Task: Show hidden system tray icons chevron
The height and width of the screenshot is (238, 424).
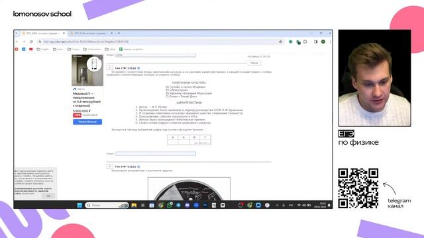Action: coord(277,206)
